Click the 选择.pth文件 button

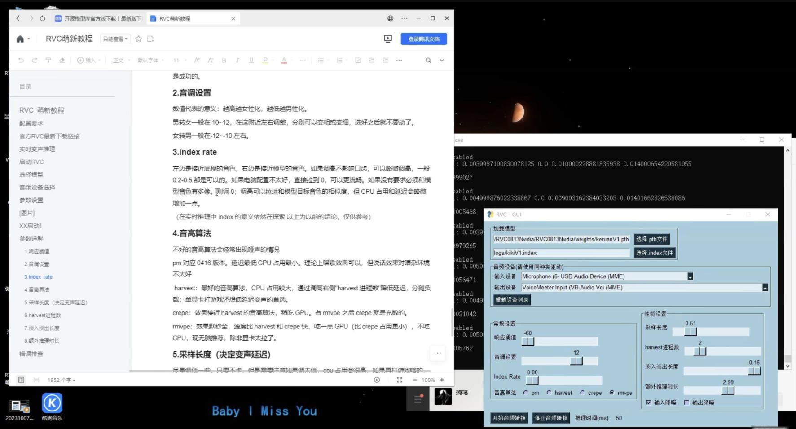652,239
